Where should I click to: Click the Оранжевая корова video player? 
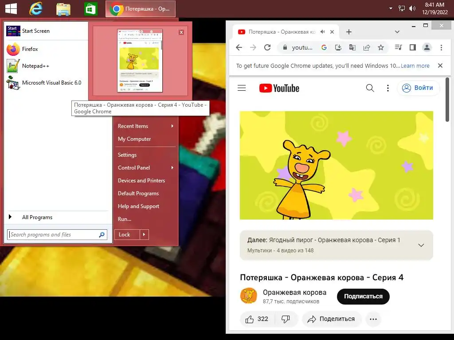337,166
